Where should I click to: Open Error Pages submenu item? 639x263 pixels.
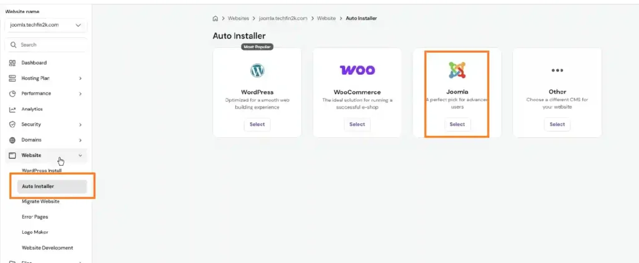click(x=35, y=217)
